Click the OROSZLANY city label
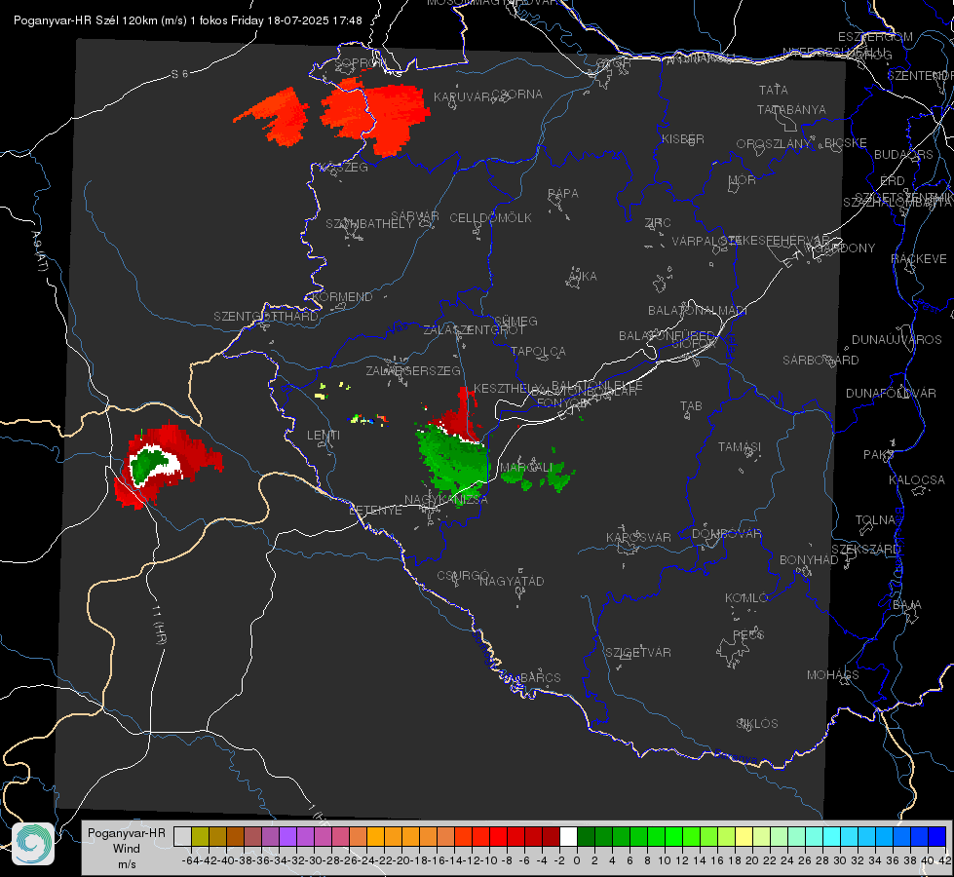The width and height of the screenshot is (954, 877). coord(774,144)
